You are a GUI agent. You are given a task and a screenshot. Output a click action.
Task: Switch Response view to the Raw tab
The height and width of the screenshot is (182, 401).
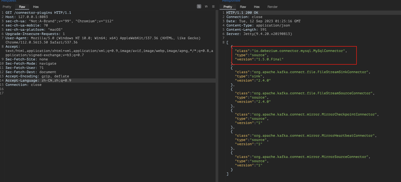click(x=243, y=7)
